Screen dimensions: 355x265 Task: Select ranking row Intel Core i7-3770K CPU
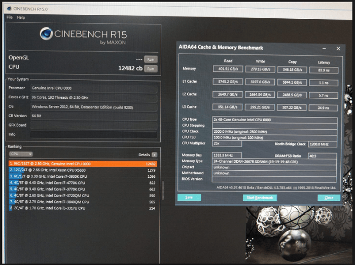83,189
